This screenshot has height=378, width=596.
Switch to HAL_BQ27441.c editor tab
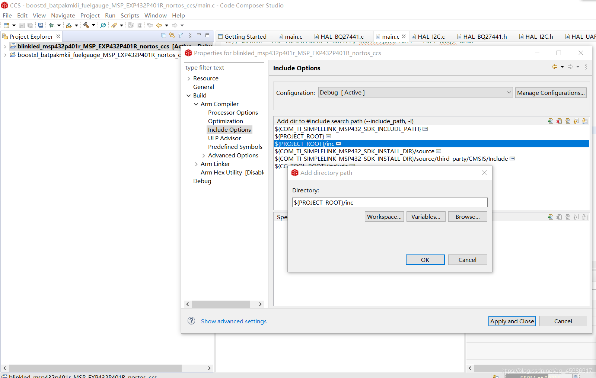click(x=339, y=36)
